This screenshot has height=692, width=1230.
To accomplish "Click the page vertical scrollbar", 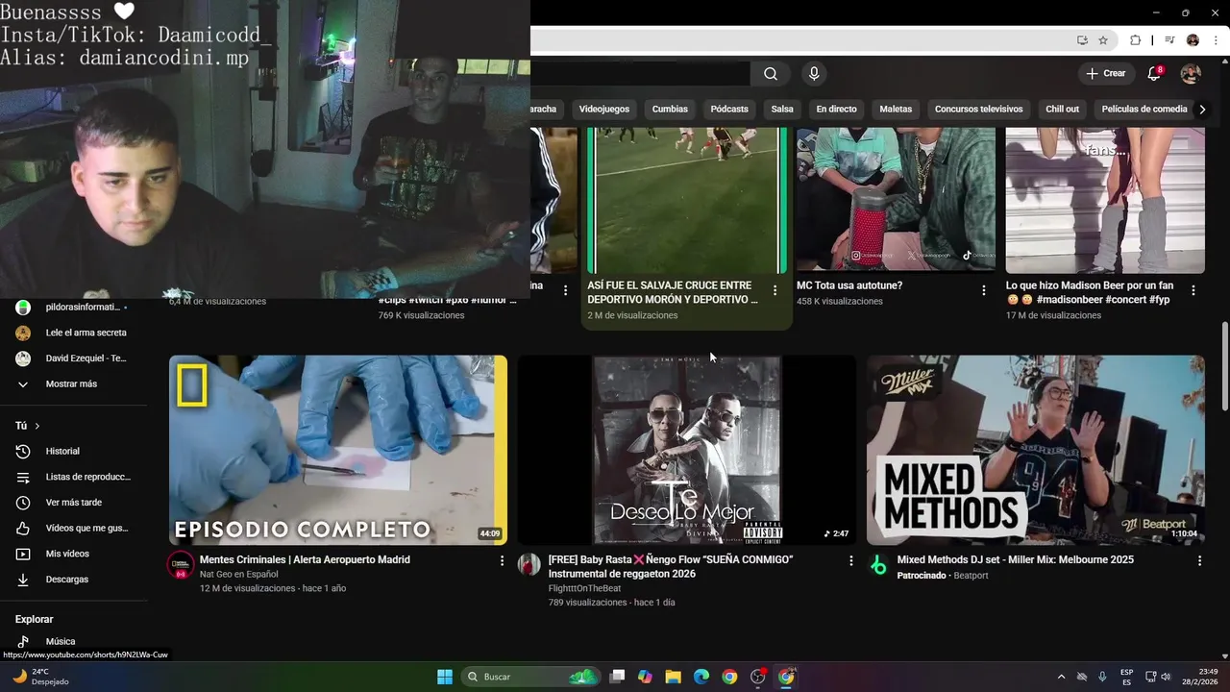I will click(1224, 365).
